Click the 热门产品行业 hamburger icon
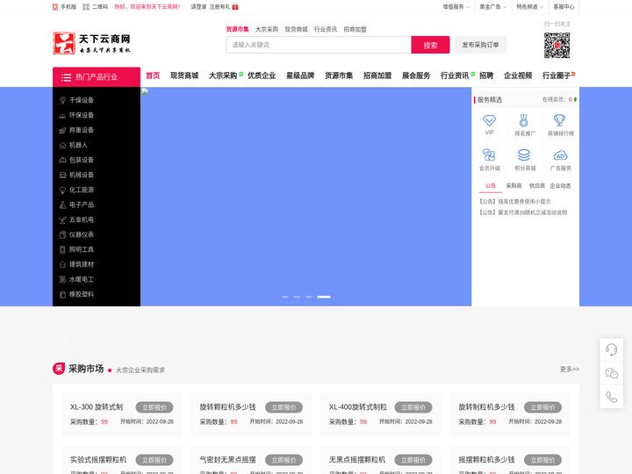Screen dimensions: 632x474 pos(66,77)
